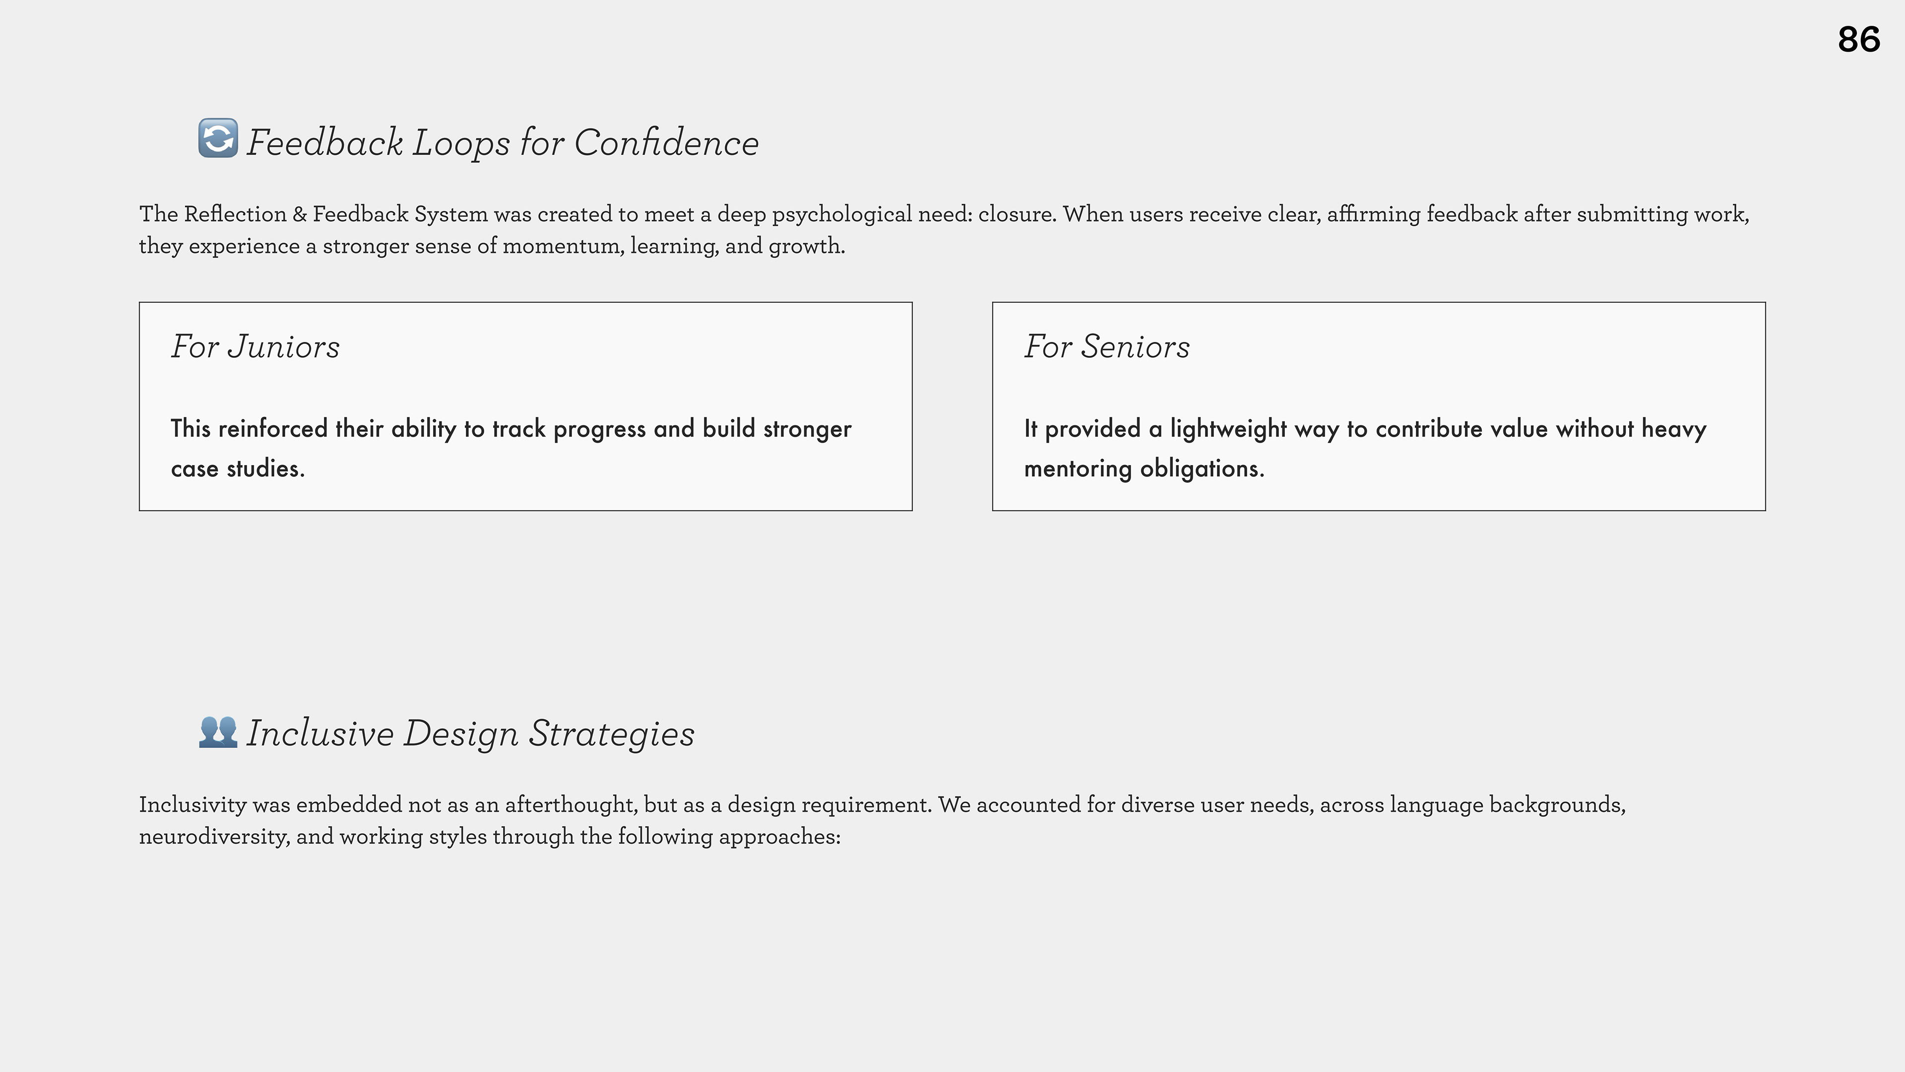Click the word "Inclusivity" starting the paragraph
This screenshot has height=1072, width=1905.
[192, 805]
